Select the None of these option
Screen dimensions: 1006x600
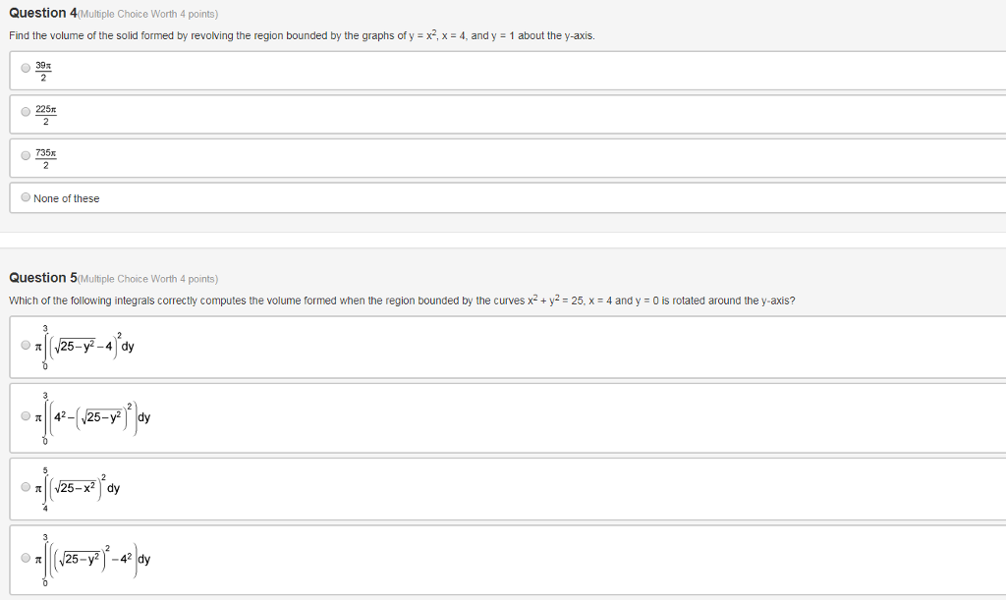(x=25, y=196)
